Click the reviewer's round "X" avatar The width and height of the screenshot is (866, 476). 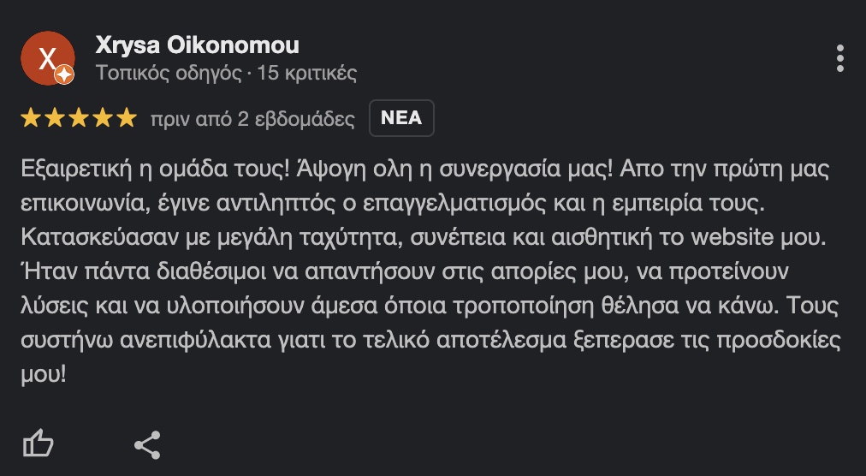click(45, 58)
